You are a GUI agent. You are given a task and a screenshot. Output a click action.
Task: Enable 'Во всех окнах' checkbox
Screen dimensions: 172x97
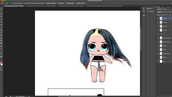(23, 3)
